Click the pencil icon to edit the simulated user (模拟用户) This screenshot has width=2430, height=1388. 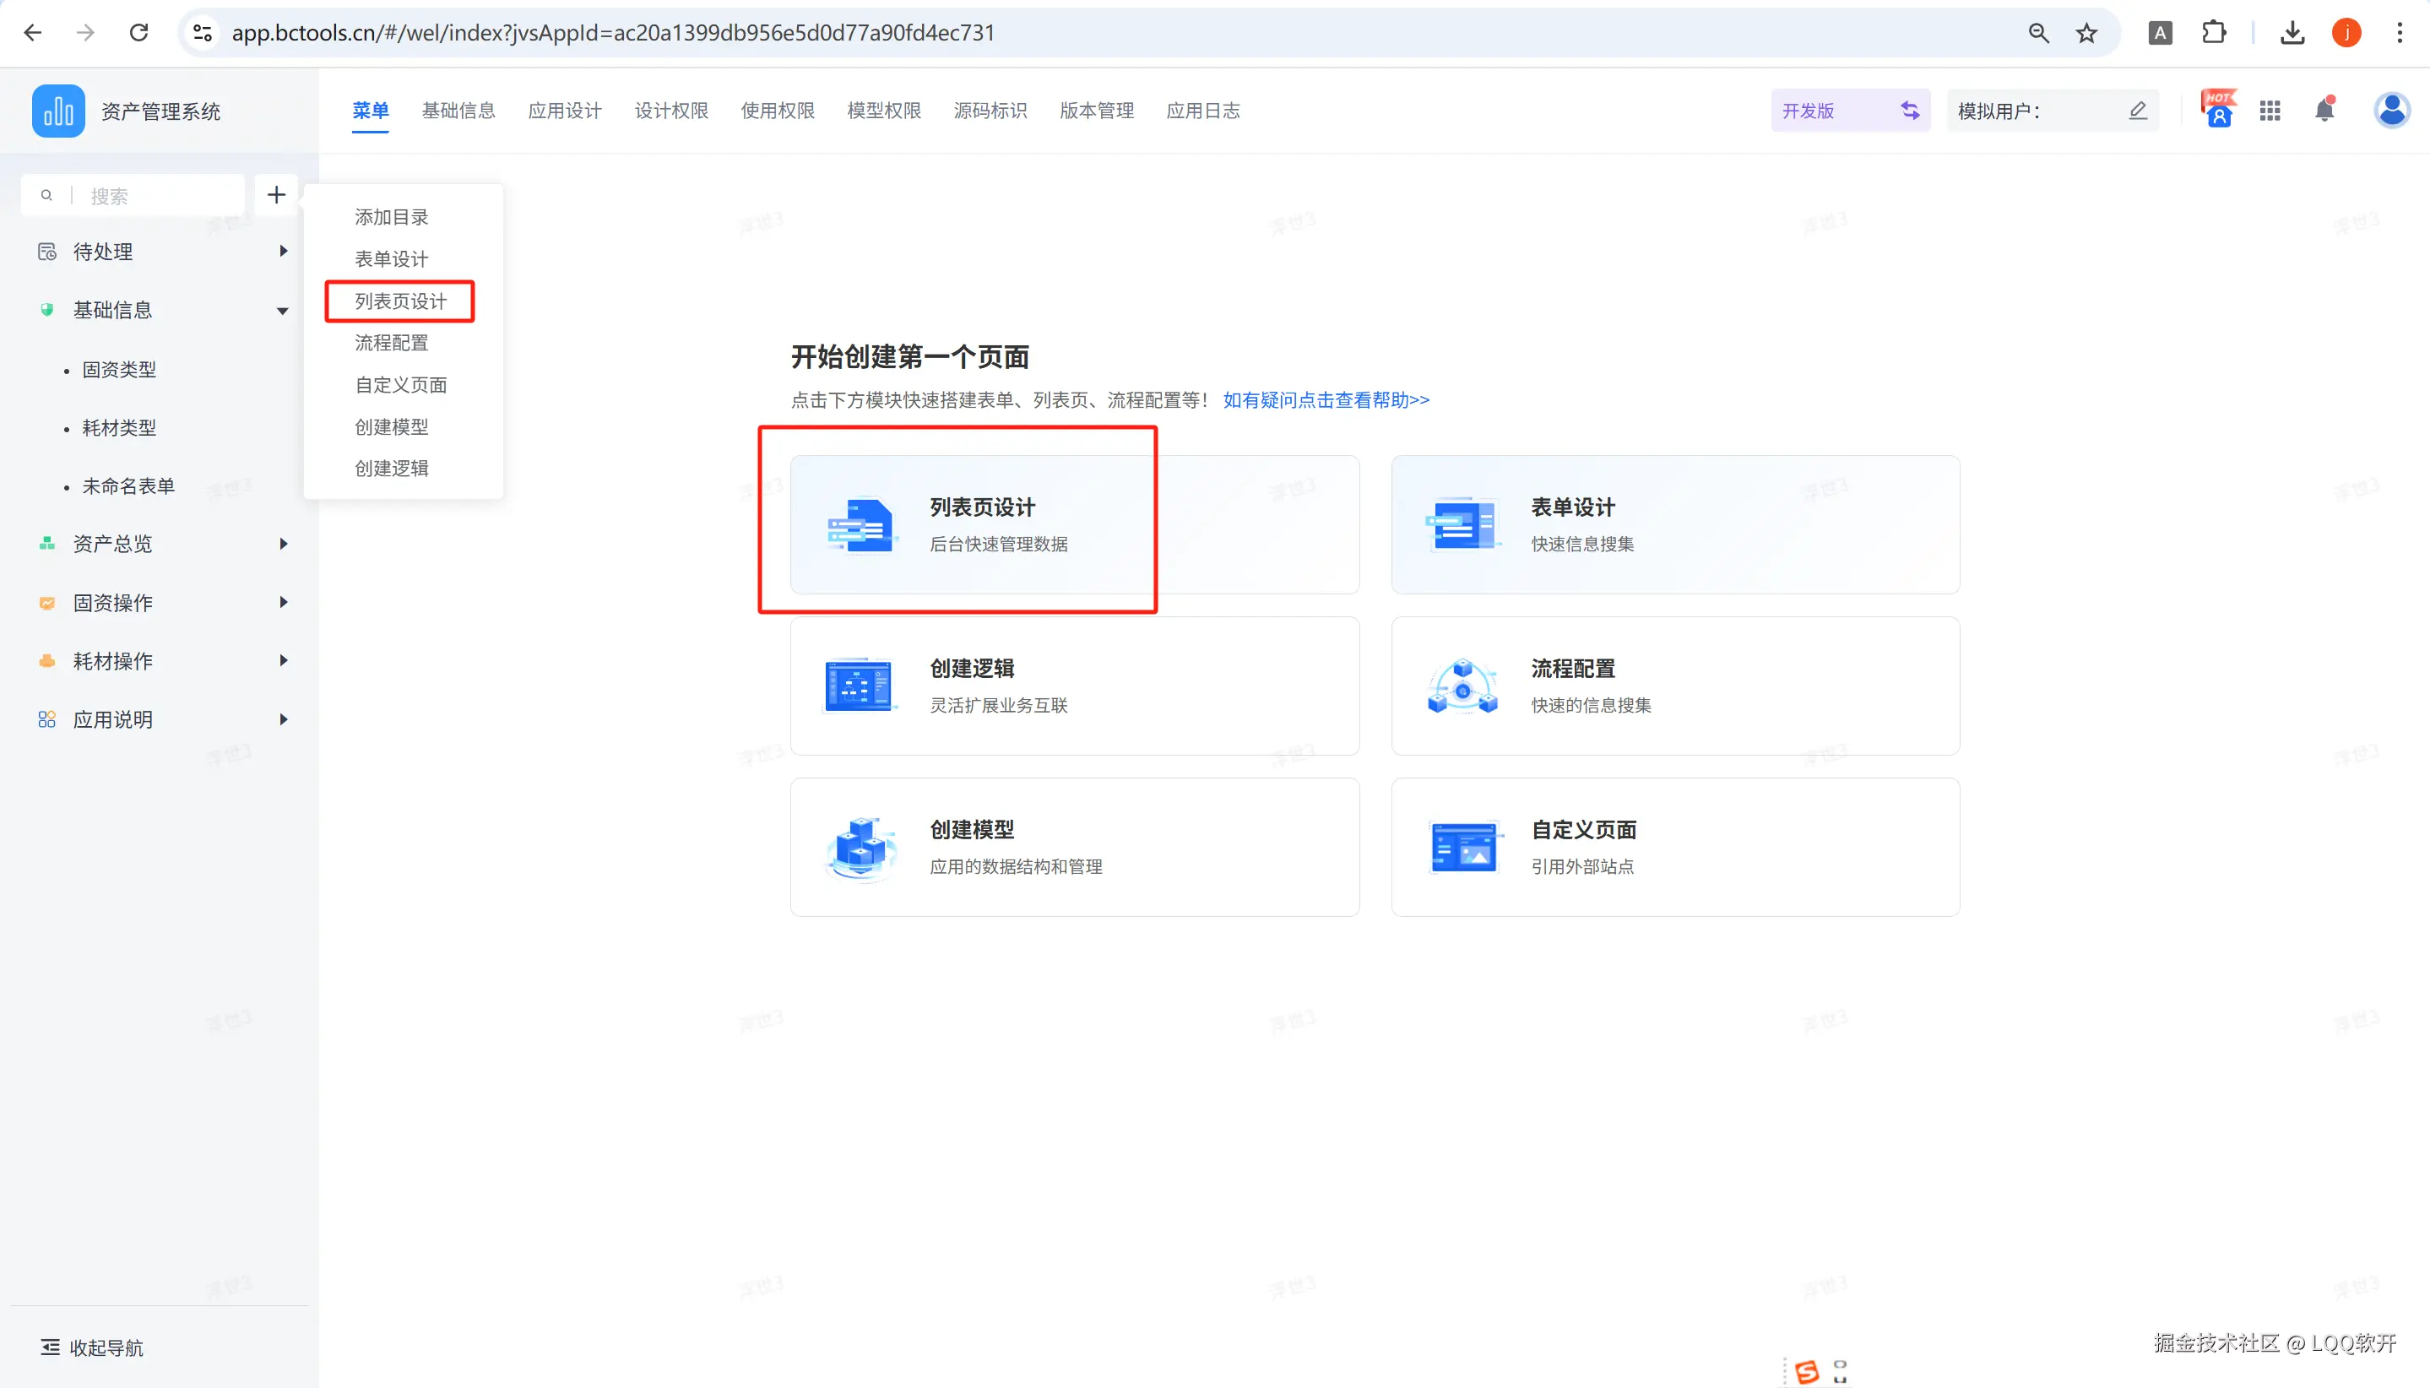pos(2137,111)
